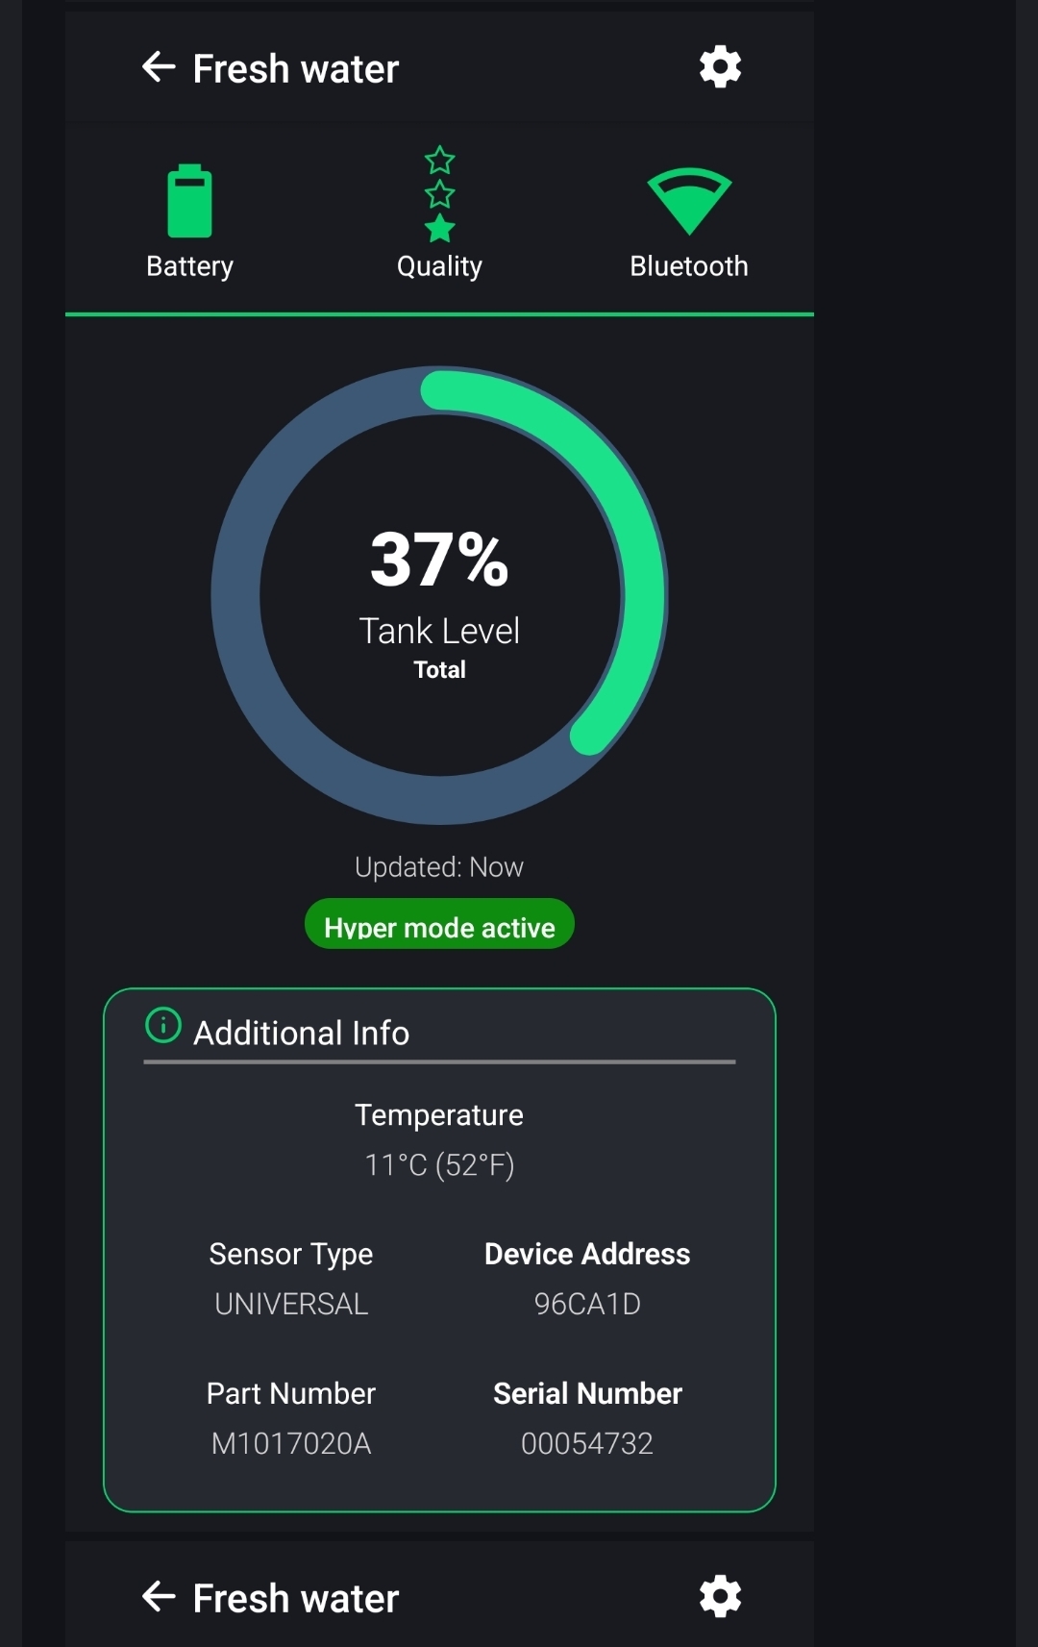Tap the device address 96CA1D
Screen dimensions: 1038x1647
[587, 1304]
